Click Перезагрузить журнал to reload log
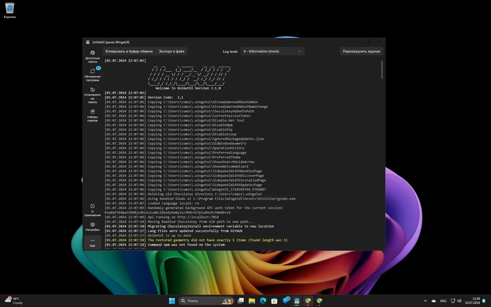491x307 pixels. [x=361, y=51]
